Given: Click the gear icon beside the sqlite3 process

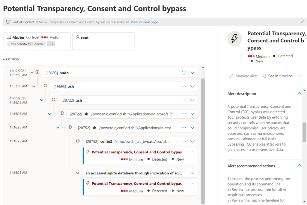Looking at the screenshot, I should (77, 141).
